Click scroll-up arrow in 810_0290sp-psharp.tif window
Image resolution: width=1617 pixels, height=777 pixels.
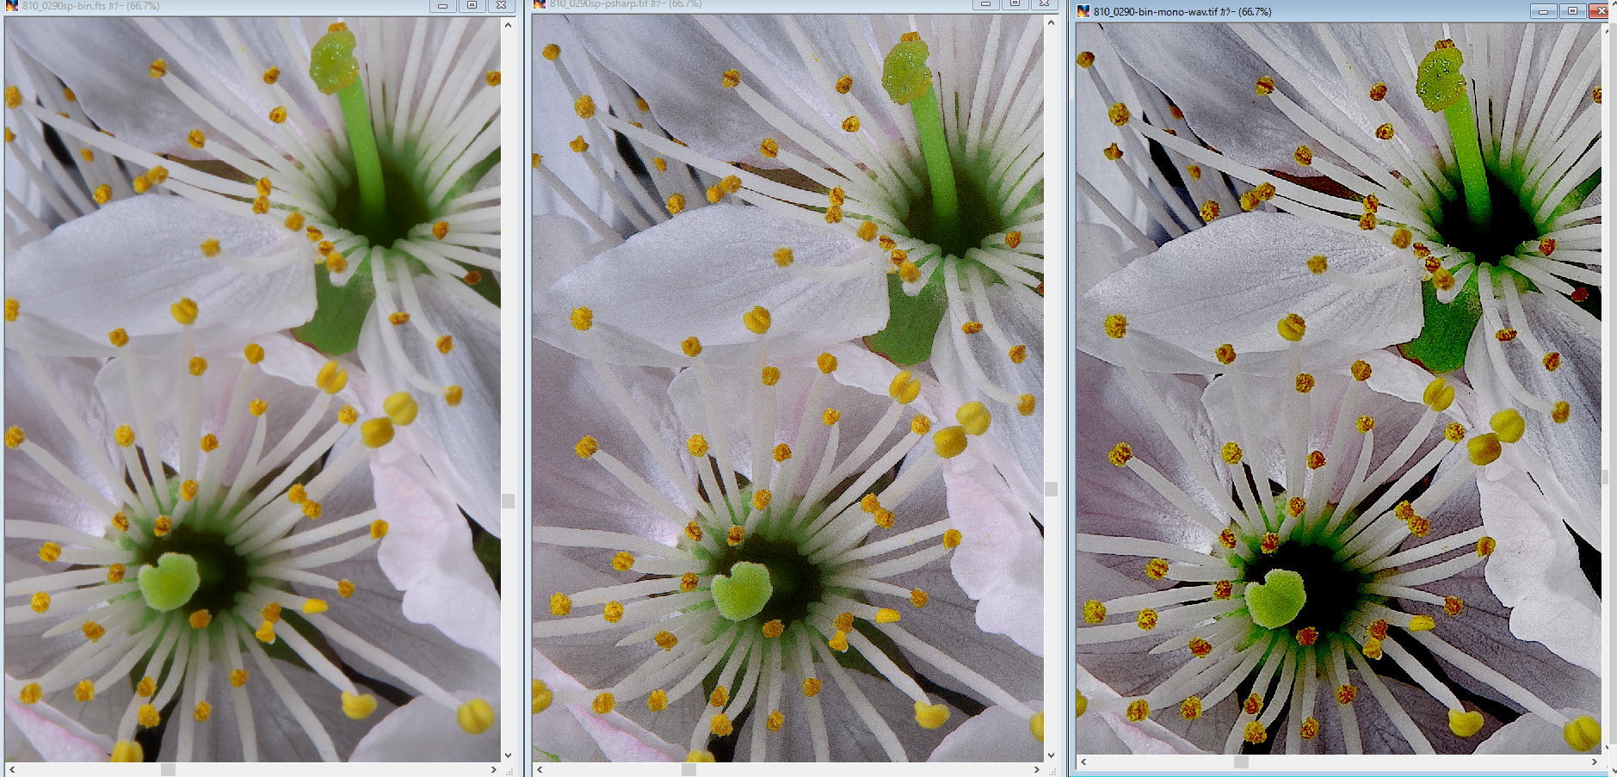click(1051, 22)
